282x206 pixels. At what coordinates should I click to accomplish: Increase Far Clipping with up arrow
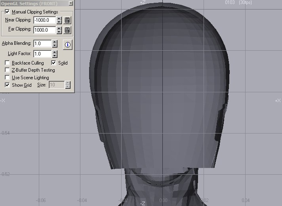(59, 28)
